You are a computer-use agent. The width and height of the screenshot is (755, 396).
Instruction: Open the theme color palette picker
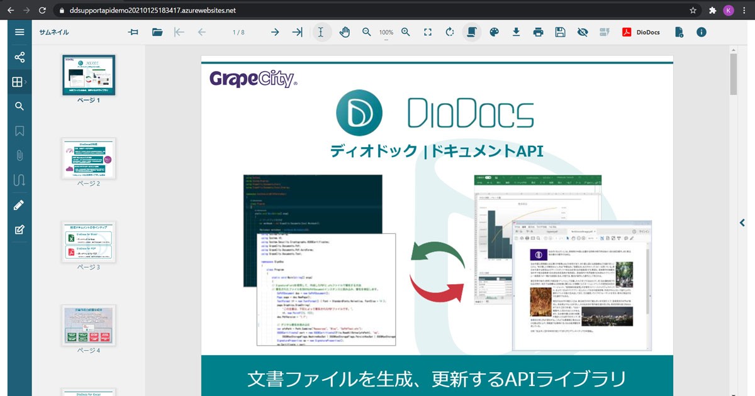pos(494,32)
